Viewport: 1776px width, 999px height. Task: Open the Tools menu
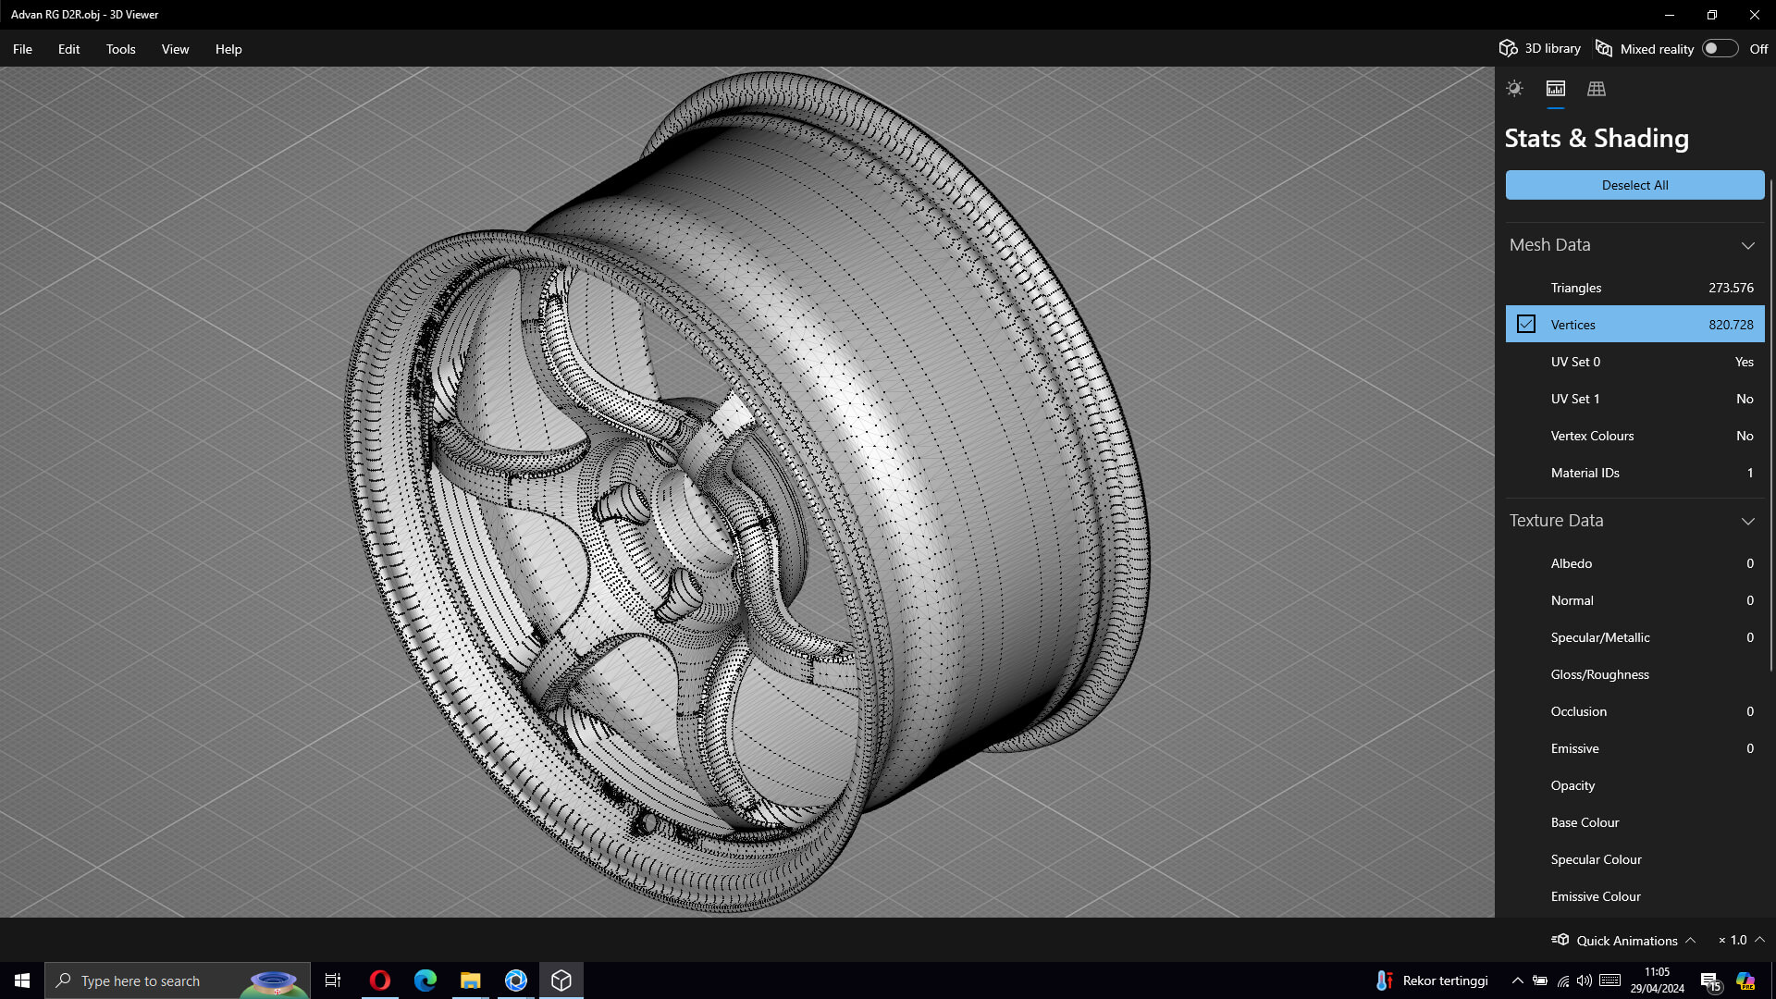tap(120, 49)
